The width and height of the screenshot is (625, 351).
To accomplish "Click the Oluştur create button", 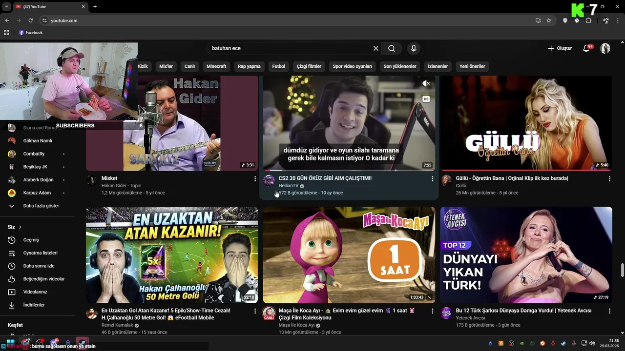I will point(560,48).
